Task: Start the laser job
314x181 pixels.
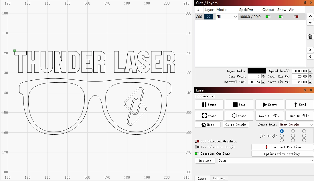Action: coord(270,105)
